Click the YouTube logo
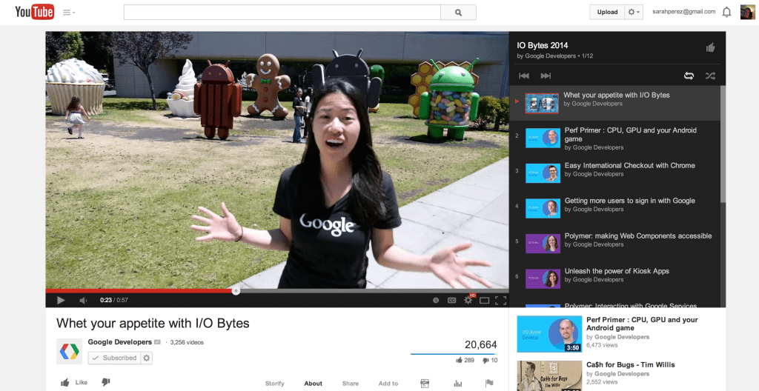Viewport: 759px width, 391px height. click(x=34, y=12)
